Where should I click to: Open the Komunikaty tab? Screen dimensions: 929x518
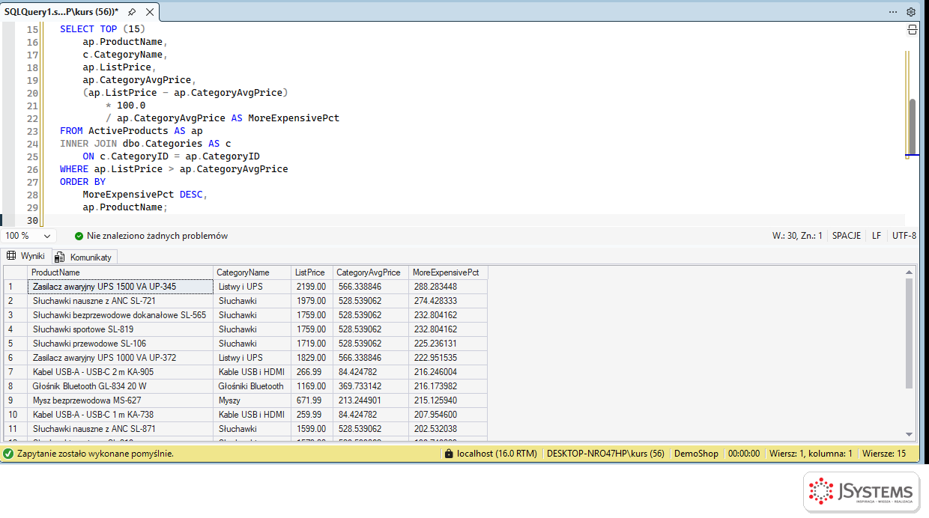click(85, 257)
